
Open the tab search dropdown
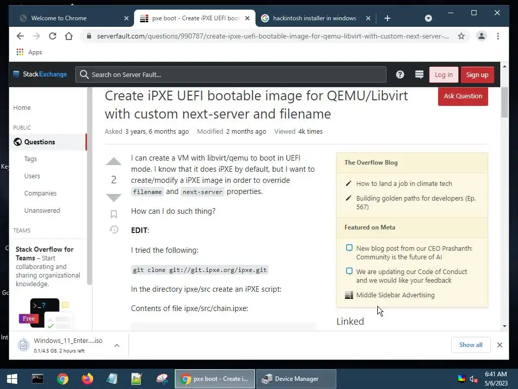tap(428, 18)
